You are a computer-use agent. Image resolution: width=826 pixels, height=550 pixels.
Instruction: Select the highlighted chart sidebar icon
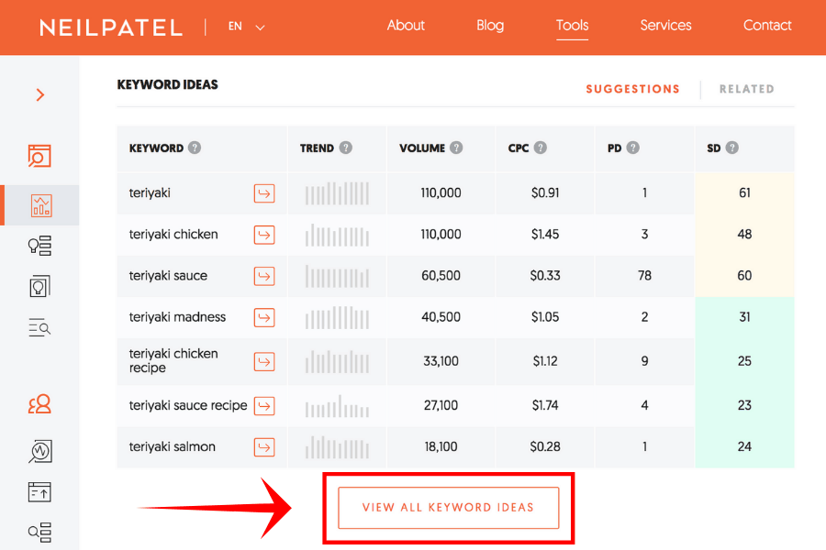pyautogui.click(x=39, y=204)
